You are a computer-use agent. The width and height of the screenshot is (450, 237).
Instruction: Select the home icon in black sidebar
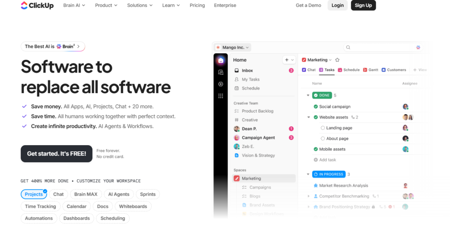point(221,60)
